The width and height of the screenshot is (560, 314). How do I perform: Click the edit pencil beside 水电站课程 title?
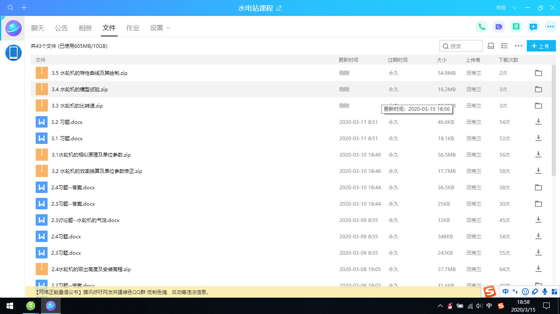click(x=279, y=8)
